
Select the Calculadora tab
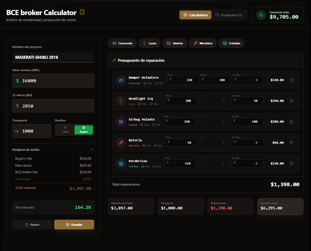tap(195, 14)
